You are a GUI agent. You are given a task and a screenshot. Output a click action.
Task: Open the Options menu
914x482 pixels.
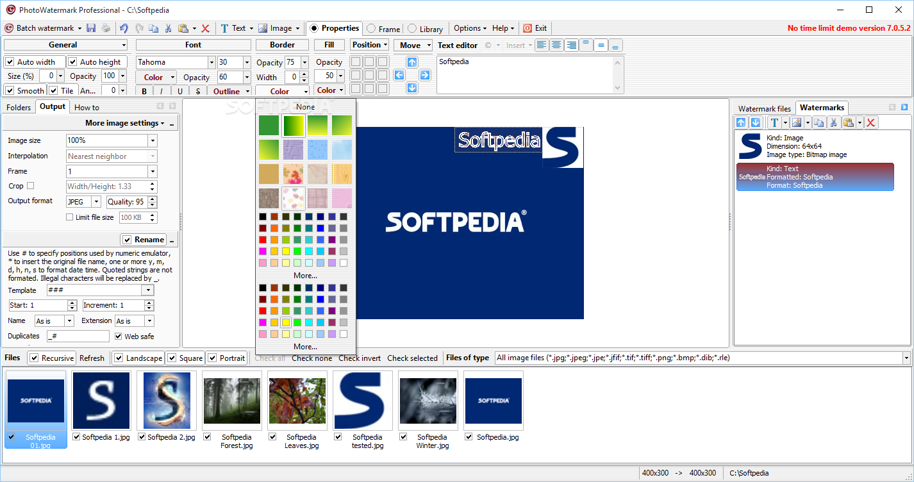470,28
